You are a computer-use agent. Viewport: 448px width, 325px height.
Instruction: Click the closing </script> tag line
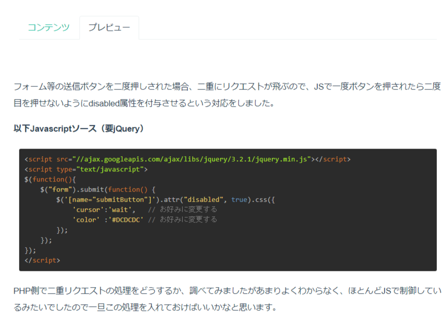click(x=43, y=260)
